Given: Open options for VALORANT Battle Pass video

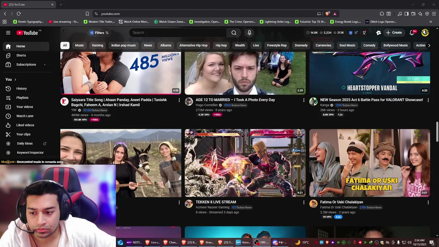Looking at the screenshot, I should [428, 100].
